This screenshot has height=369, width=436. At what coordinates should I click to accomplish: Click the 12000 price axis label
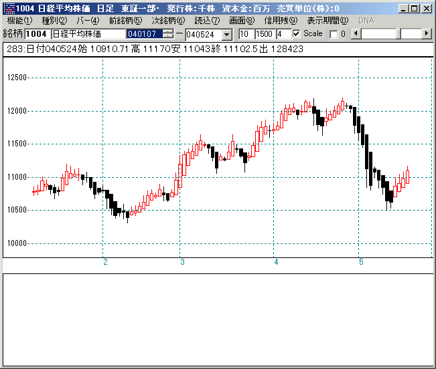click(17, 111)
